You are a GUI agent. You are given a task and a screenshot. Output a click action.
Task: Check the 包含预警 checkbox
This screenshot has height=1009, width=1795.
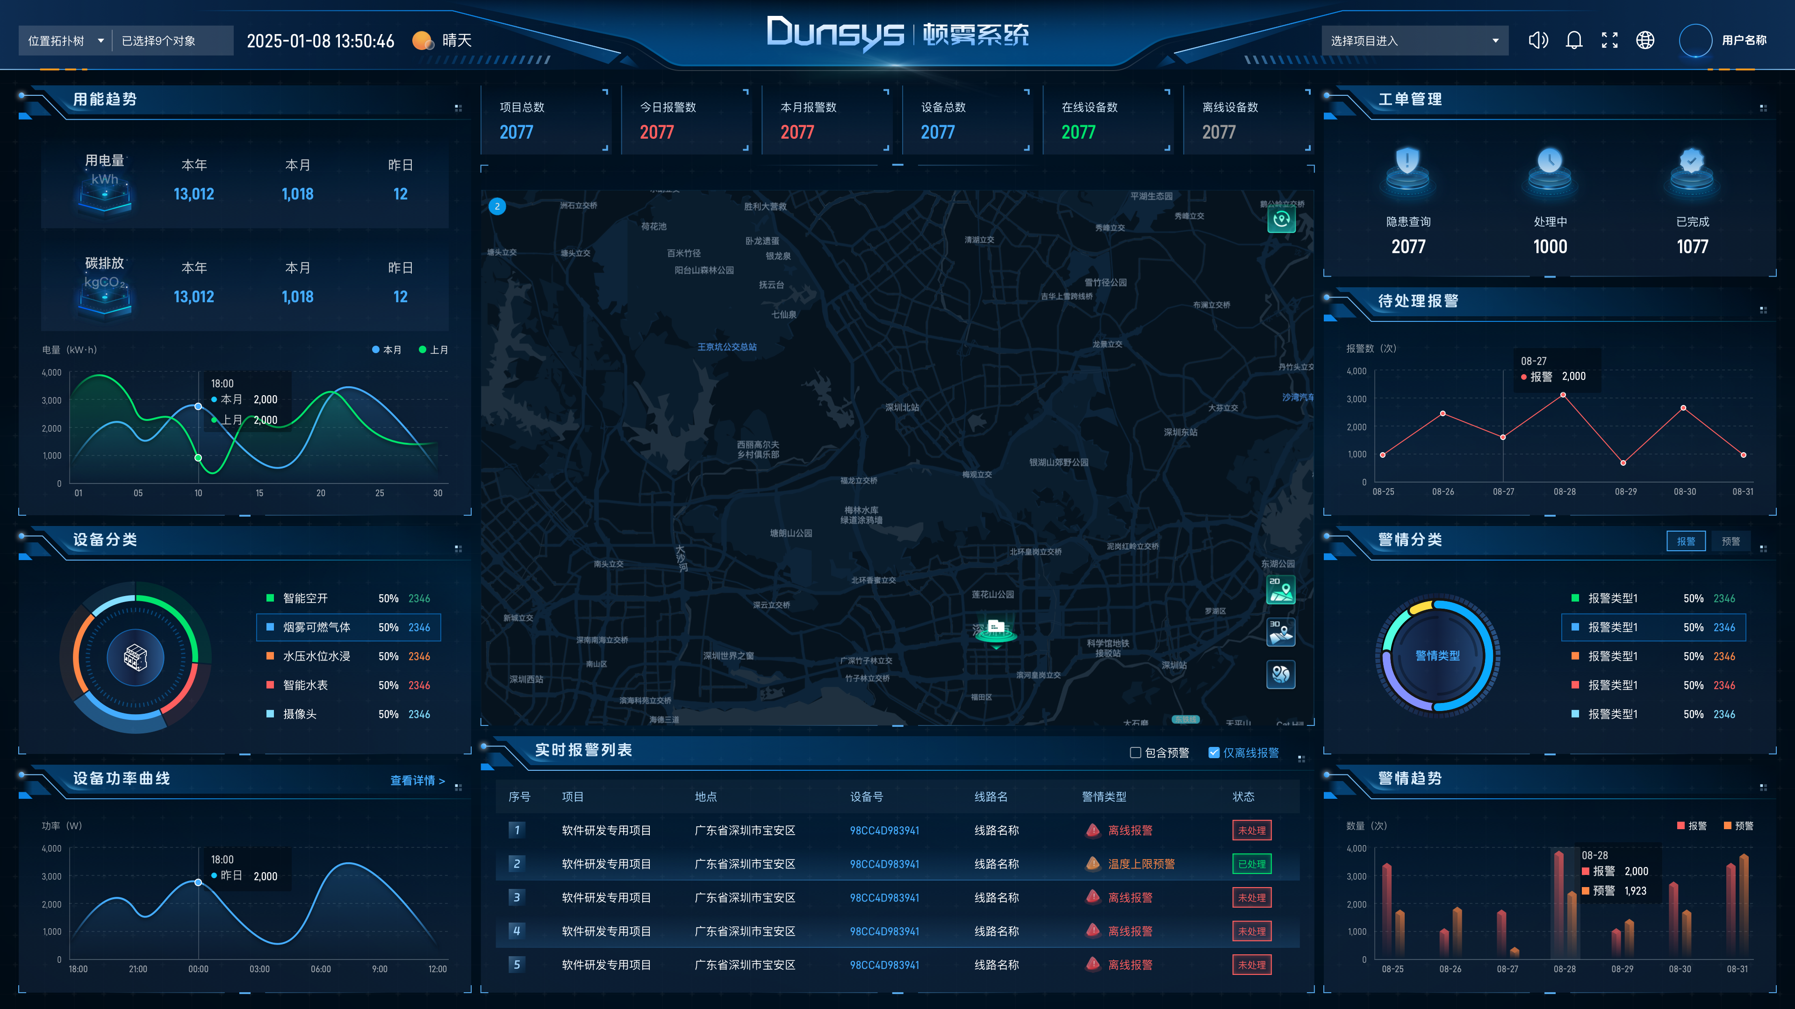tap(1135, 753)
